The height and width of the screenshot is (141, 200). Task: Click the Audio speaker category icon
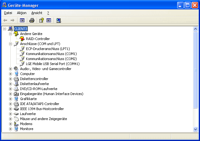(x=16, y=69)
